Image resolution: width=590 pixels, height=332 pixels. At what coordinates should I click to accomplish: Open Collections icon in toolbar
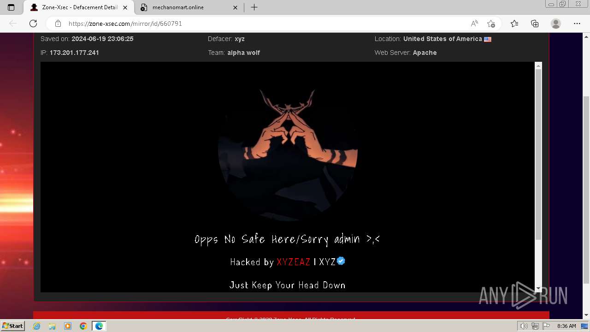tap(535, 24)
